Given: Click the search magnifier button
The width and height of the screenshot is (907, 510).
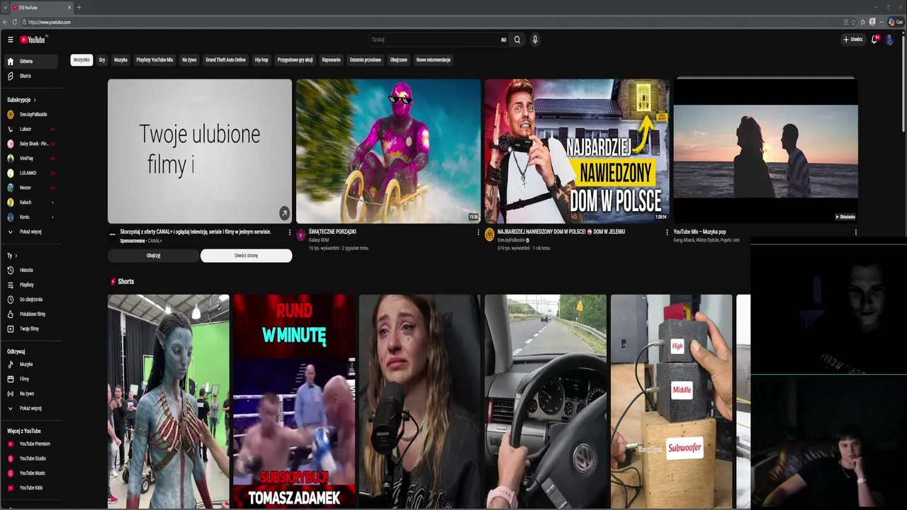Looking at the screenshot, I should point(517,40).
